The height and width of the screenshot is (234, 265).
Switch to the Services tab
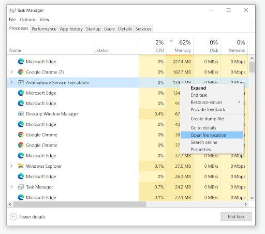tap(143, 29)
